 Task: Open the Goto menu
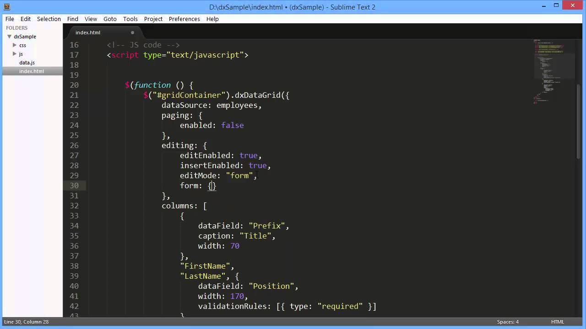pos(110,19)
